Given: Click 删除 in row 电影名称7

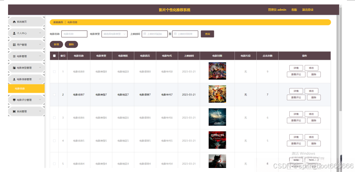Looking at the screenshot, I should click(314, 97).
